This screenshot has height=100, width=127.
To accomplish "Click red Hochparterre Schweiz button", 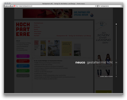I will (x=23, y=61).
